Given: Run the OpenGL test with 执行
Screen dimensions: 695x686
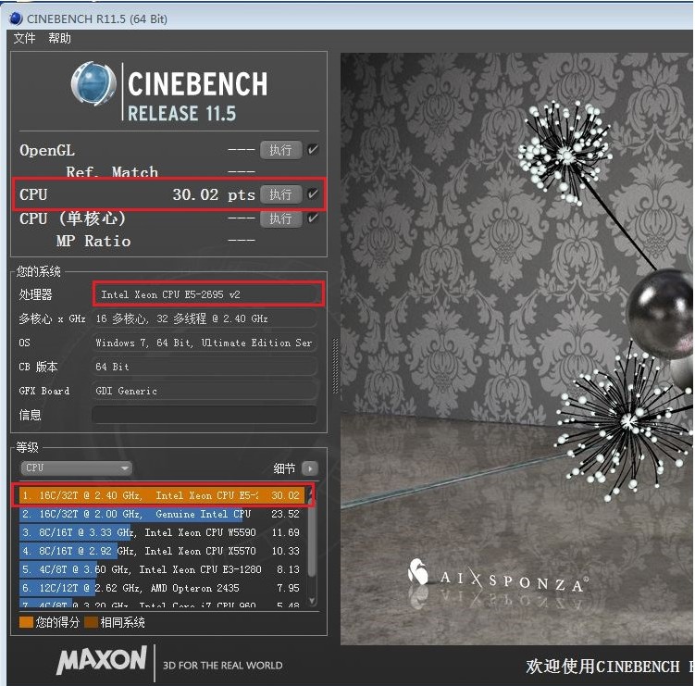Looking at the screenshot, I should [x=280, y=150].
